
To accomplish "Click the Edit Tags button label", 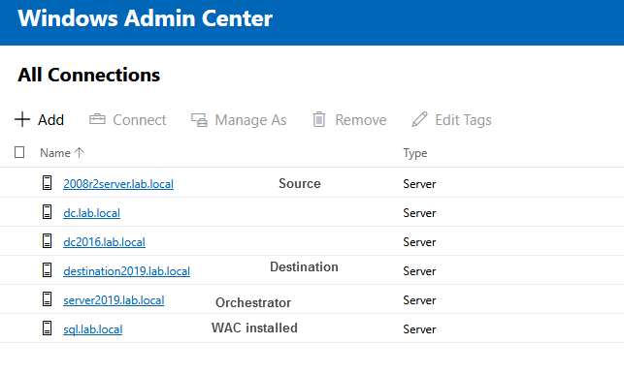I will pyautogui.click(x=463, y=120).
